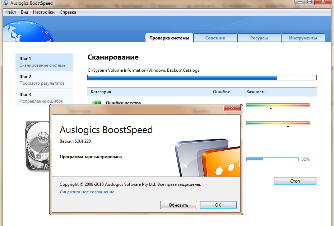Click the hard disk drive image
Screen dimensions: 334x226
(x=37, y=146)
